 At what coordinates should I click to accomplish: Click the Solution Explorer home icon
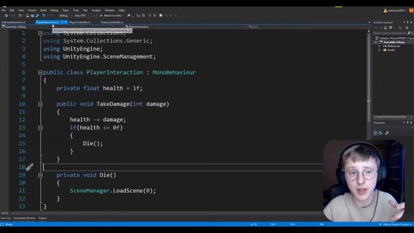tap(386, 28)
